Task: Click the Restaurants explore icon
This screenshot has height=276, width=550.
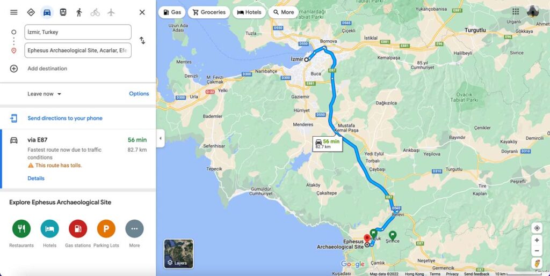Action: (21, 229)
